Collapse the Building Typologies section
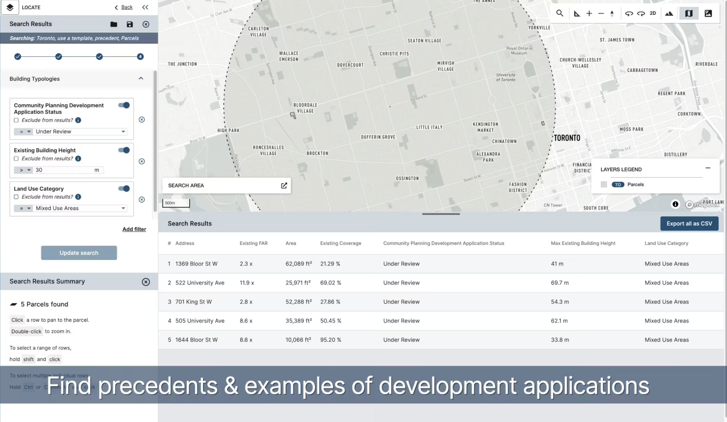The width and height of the screenshot is (727, 422). (x=141, y=78)
